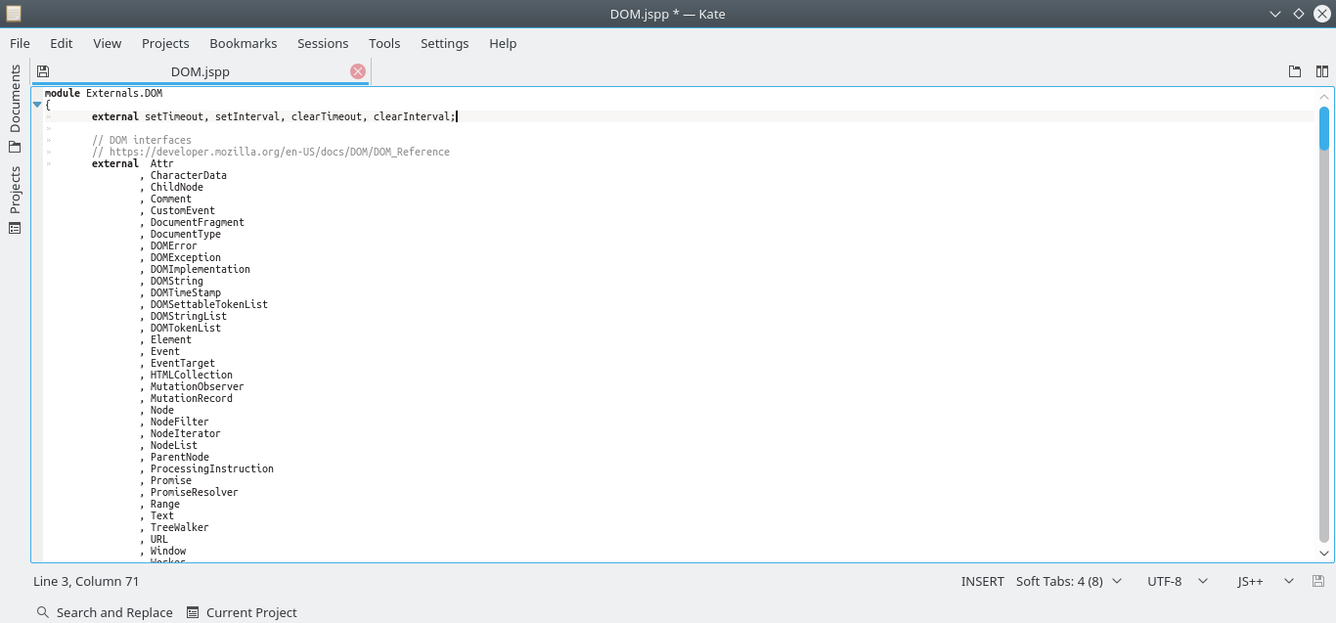Viewport: 1336px width, 623px height.
Task: Toggle the Search and Replace panel
Action: pos(105,612)
